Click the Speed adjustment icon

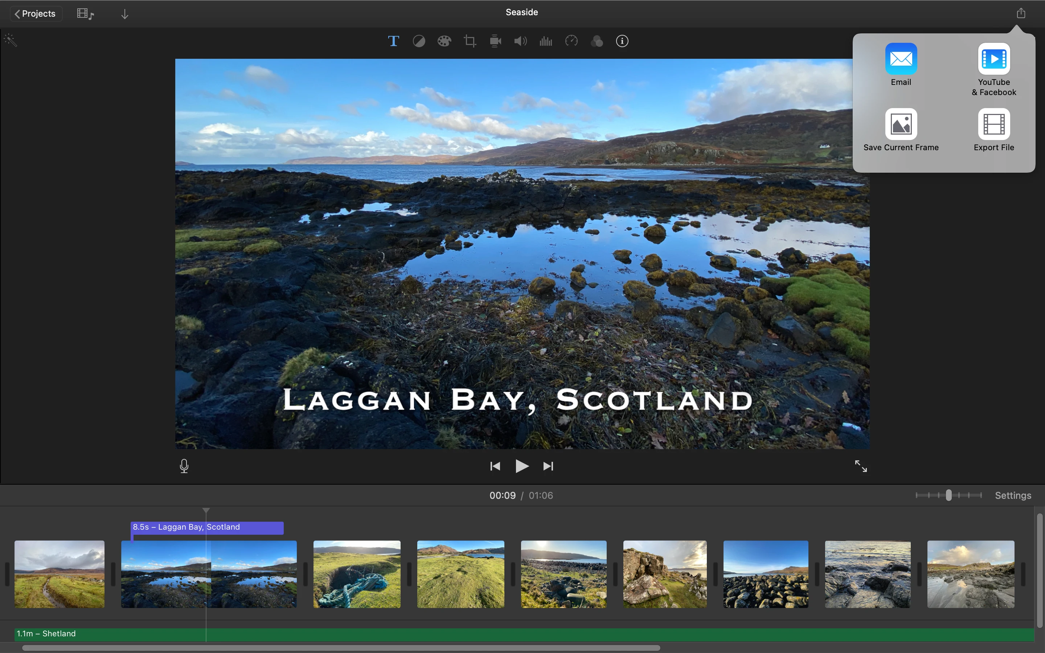tap(571, 41)
